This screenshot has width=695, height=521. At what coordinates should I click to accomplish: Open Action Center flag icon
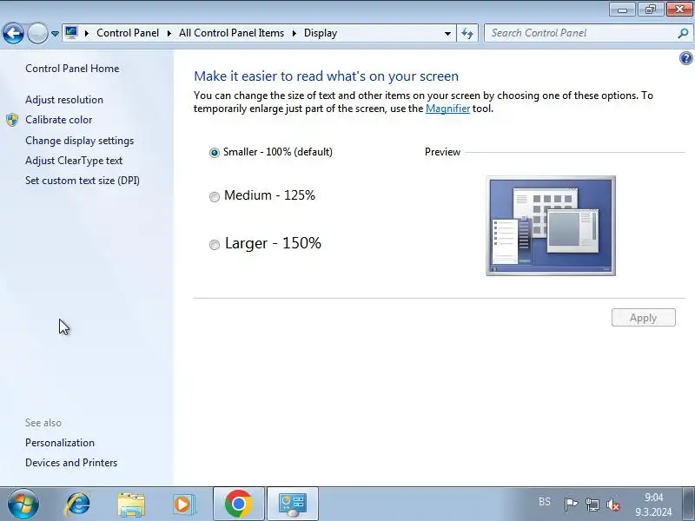[x=571, y=504]
